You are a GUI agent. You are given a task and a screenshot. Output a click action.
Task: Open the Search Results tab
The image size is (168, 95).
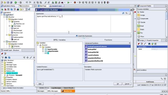pos(69,88)
